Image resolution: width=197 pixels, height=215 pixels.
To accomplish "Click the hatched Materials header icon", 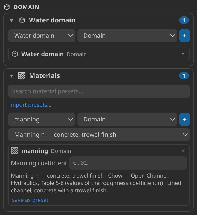I will pos(22,76).
